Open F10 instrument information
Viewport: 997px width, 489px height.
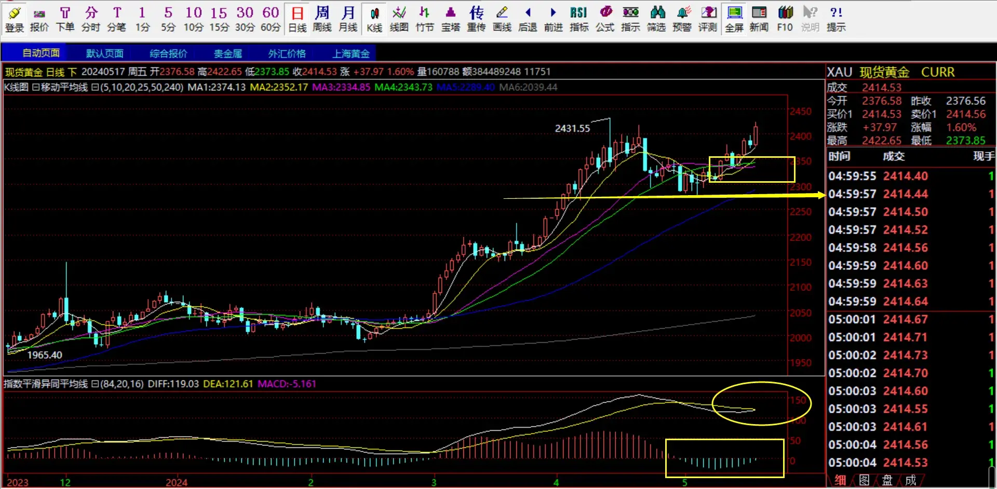pos(785,19)
